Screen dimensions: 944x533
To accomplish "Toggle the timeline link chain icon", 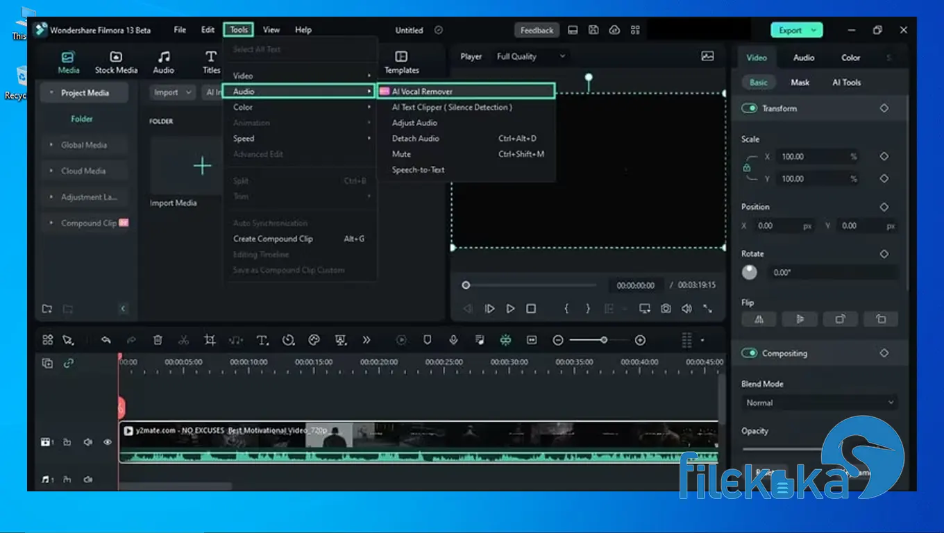I will (x=68, y=363).
